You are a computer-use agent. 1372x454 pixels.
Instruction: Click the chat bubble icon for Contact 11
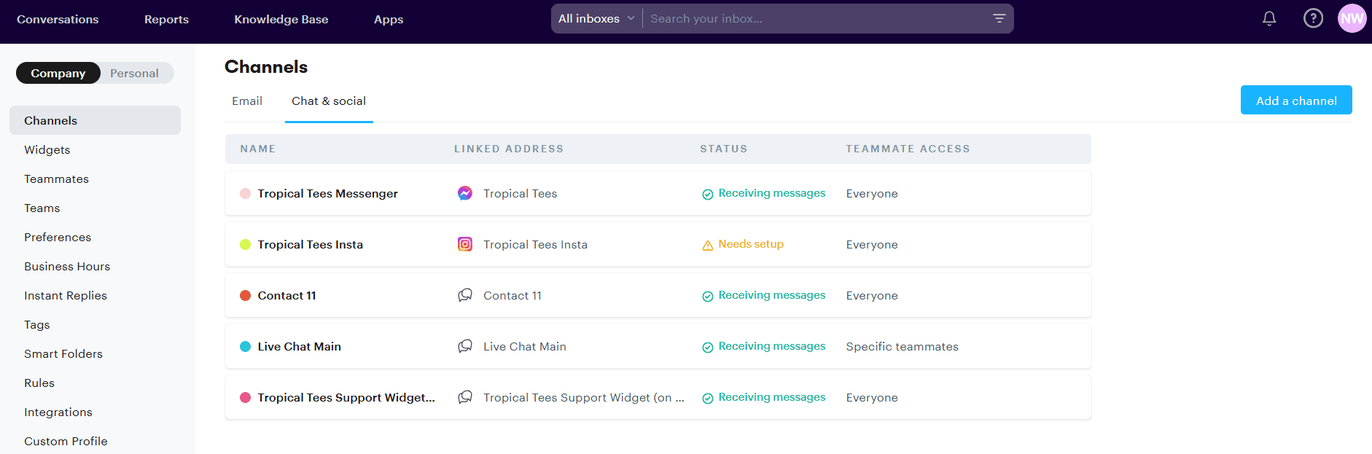pyautogui.click(x=465, y=295)
